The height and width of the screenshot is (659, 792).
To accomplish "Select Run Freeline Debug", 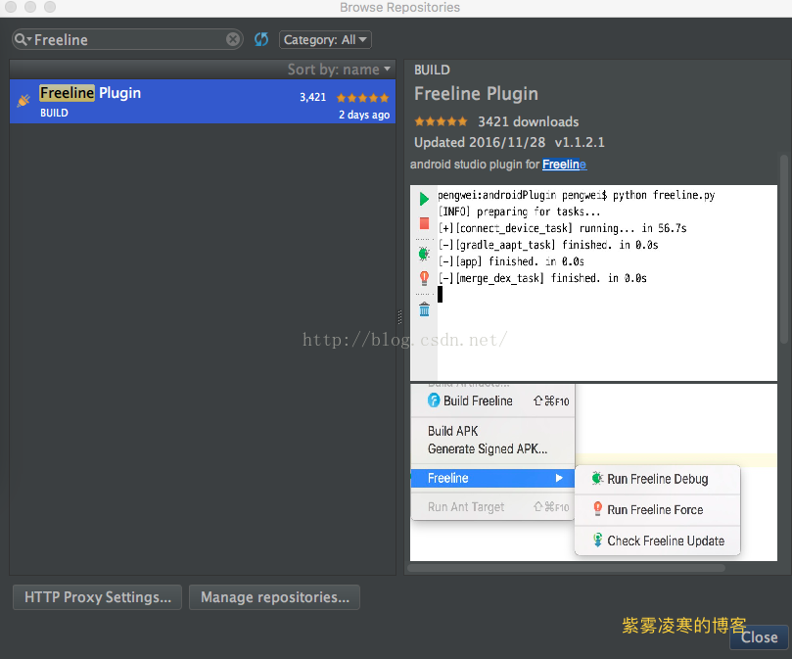I will coord(658,479).
